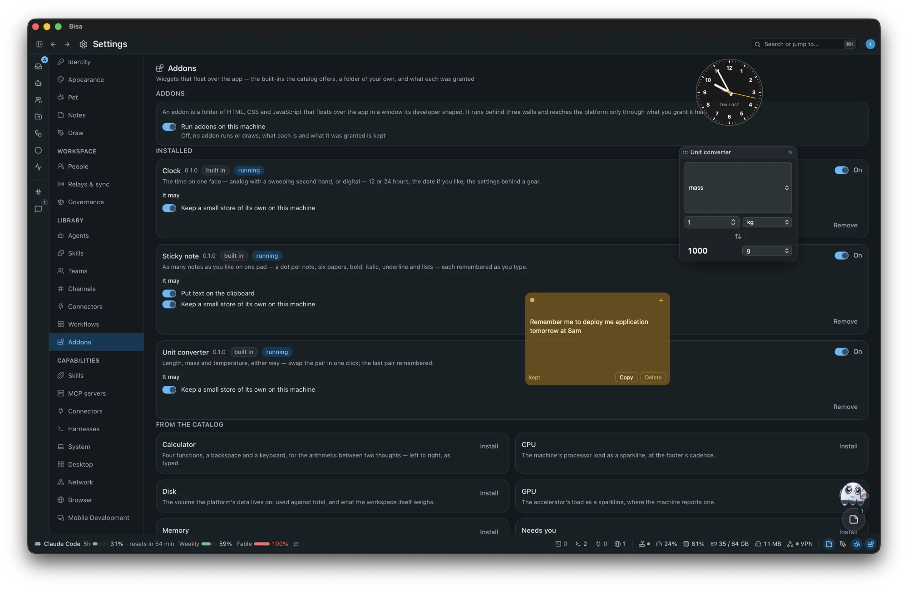Open the g unit dropdown
The height and width of the screenshot is (590, 908).
[767, 251]
